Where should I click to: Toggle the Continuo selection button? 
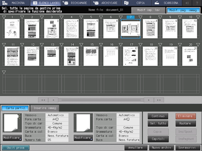pos(158,116)
